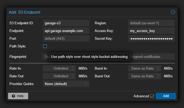Click the path style tooltip text
The width and height of the screenshot is (184, 108).
90,57
